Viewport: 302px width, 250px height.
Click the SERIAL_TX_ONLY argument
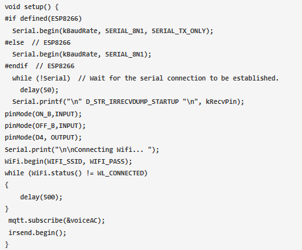[179, 31]
